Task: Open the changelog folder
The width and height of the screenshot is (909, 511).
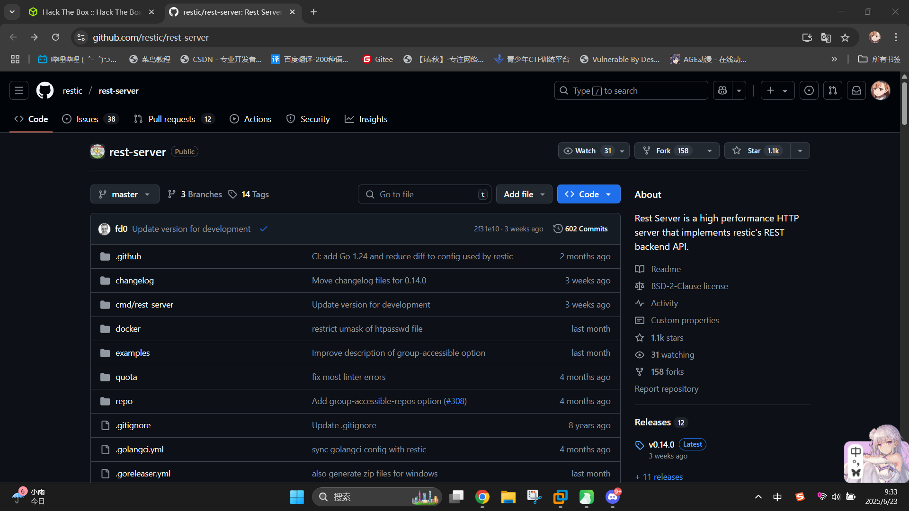Action: pos(134,281)
